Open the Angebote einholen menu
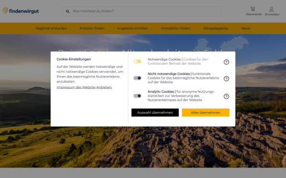286x178 pixels. pos(133,28)
